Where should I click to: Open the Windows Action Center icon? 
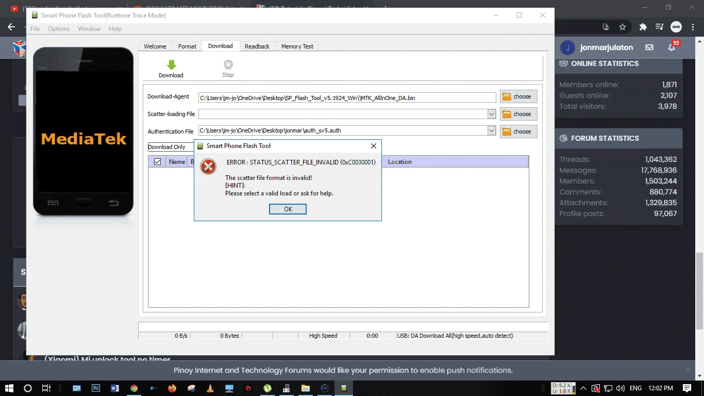pyautogui.click(x=687, y=388)
